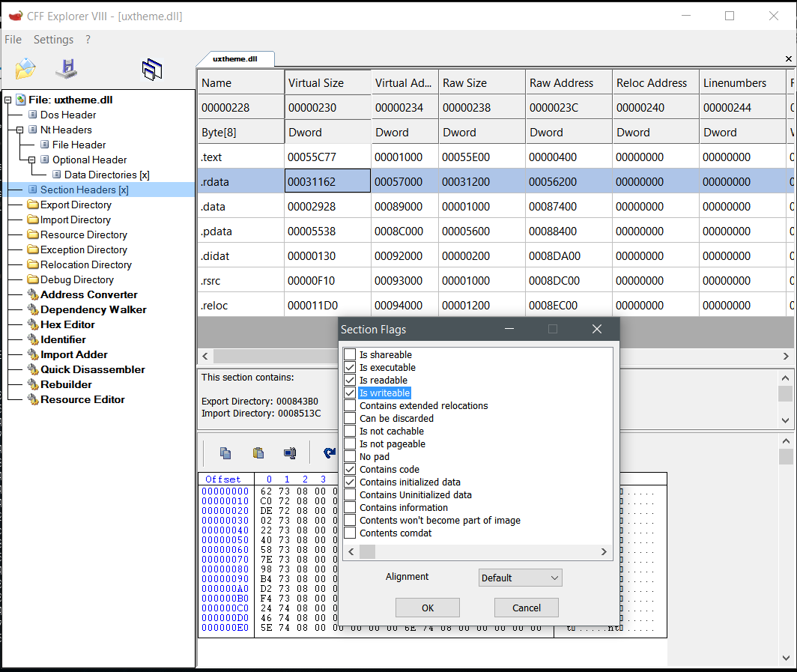
Task: Collapse the Optional Header tree node
Action: click(x=32, y=160)
